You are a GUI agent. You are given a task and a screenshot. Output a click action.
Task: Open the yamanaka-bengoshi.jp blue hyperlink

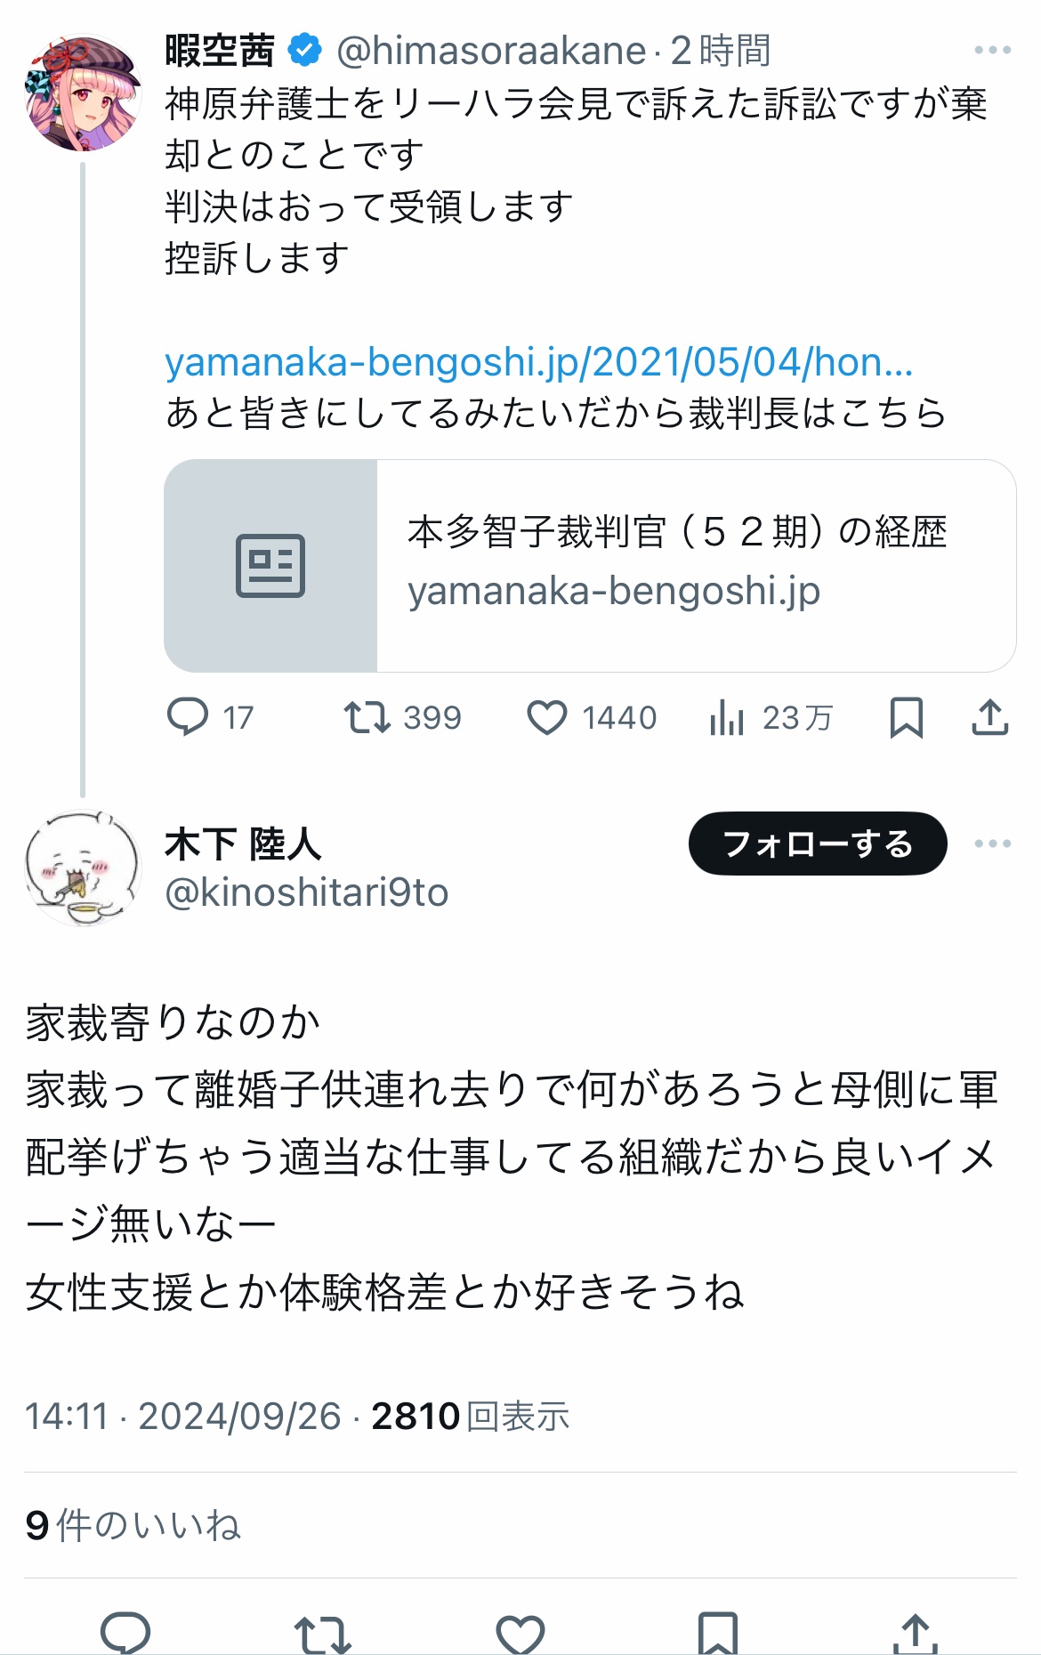click(x=538, y=361)
